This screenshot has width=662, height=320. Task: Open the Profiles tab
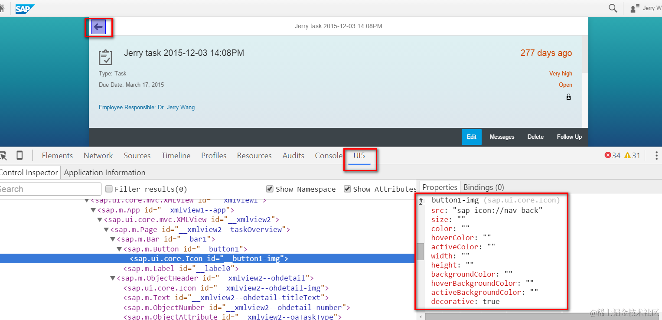[x=214, y=156]
